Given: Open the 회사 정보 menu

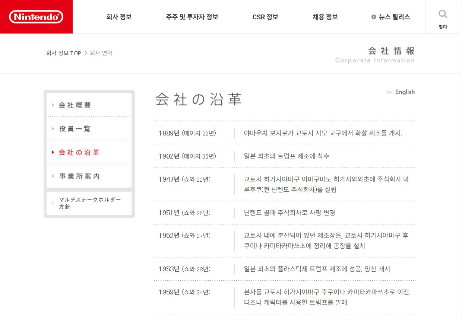Looking at the screenshot, I should pos(118,17).
